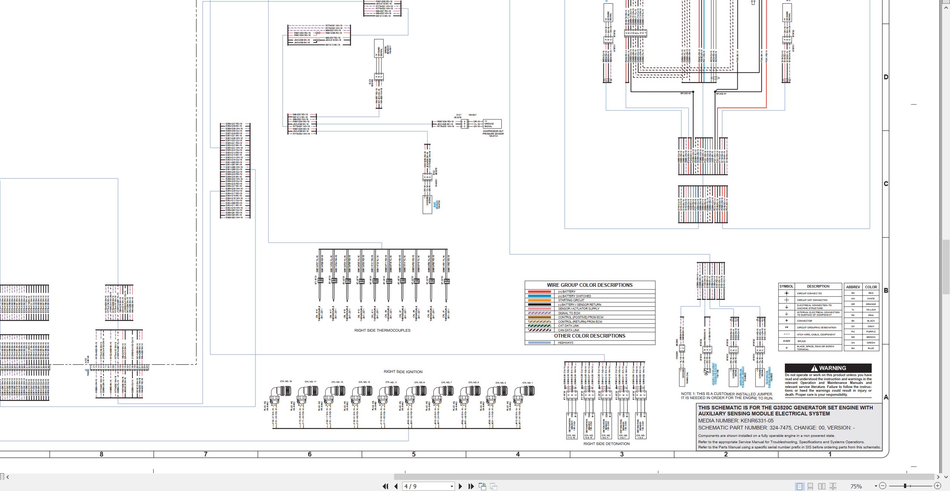Click the SIGNAL TO ECM legend row
Image resolution: width=950 pixels, height=491 pixels.
590,313
